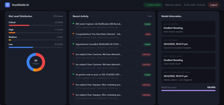Screen dimensions: 224x105
Task: Open the let gemini cook on your cv entry
Action: click(112, 76)
